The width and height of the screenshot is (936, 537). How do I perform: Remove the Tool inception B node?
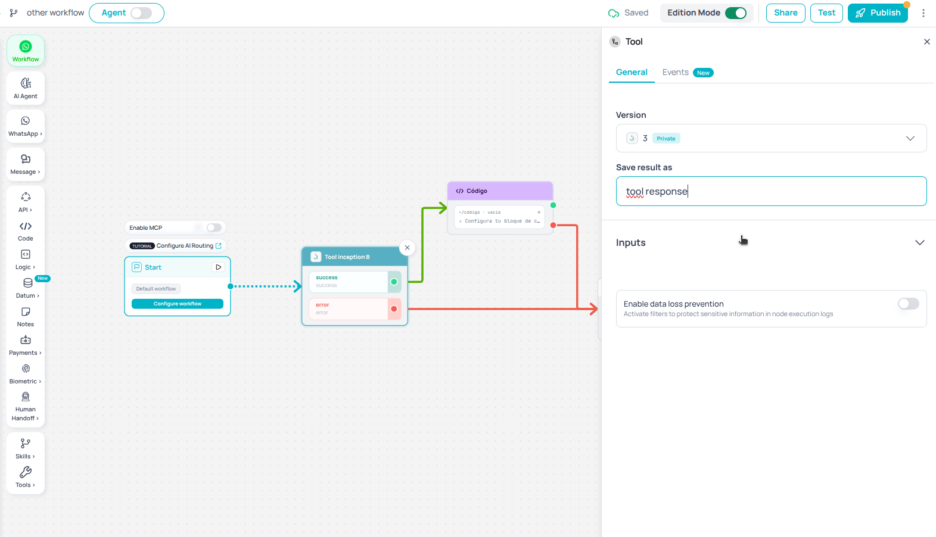click(x=408, y=248)
